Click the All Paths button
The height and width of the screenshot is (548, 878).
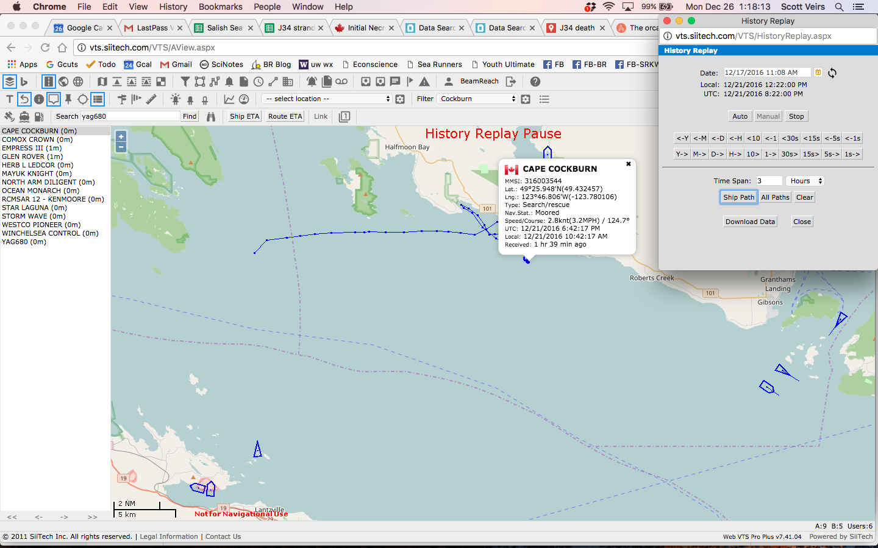[775, 197]
